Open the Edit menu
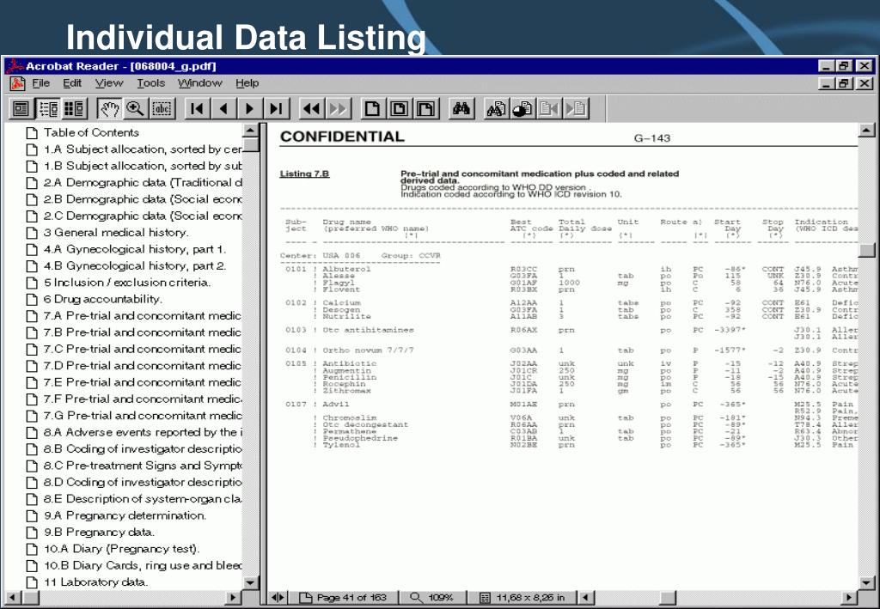 (x=72, y=83)
